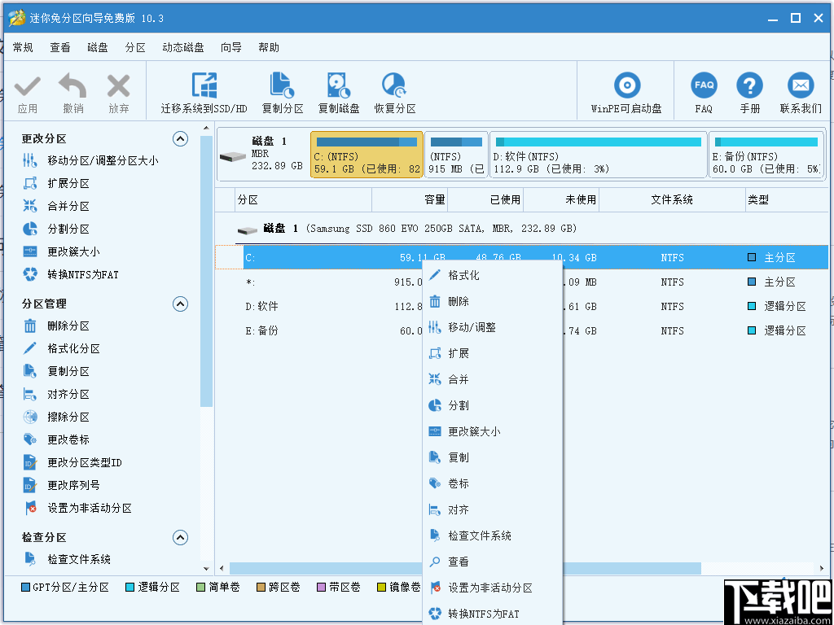
Task: Open the 向导 menu
Action: coord(230,47)
